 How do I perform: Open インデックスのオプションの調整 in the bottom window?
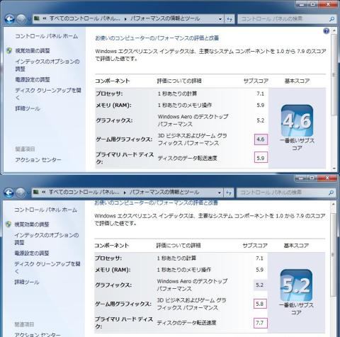click(47, 239)
